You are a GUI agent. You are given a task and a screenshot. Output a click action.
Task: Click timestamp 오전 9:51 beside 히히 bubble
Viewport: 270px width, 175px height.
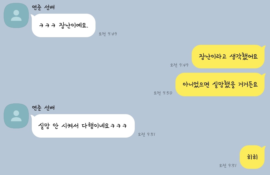pyautogui.click(x=228, y=166)
